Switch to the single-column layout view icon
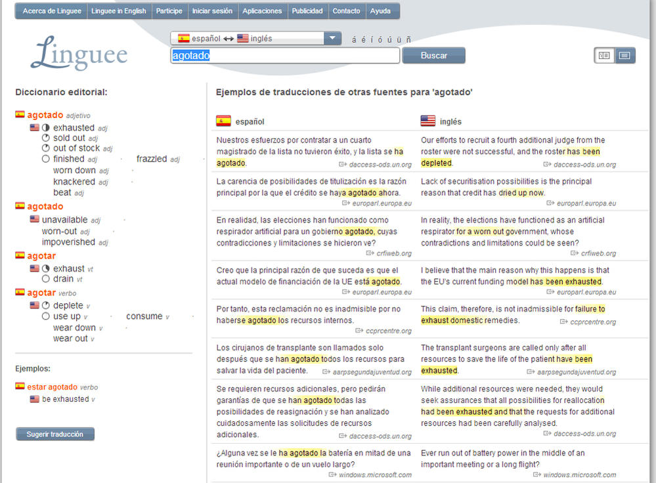Screen dimensions: 656x483 (x=624, y=56)
